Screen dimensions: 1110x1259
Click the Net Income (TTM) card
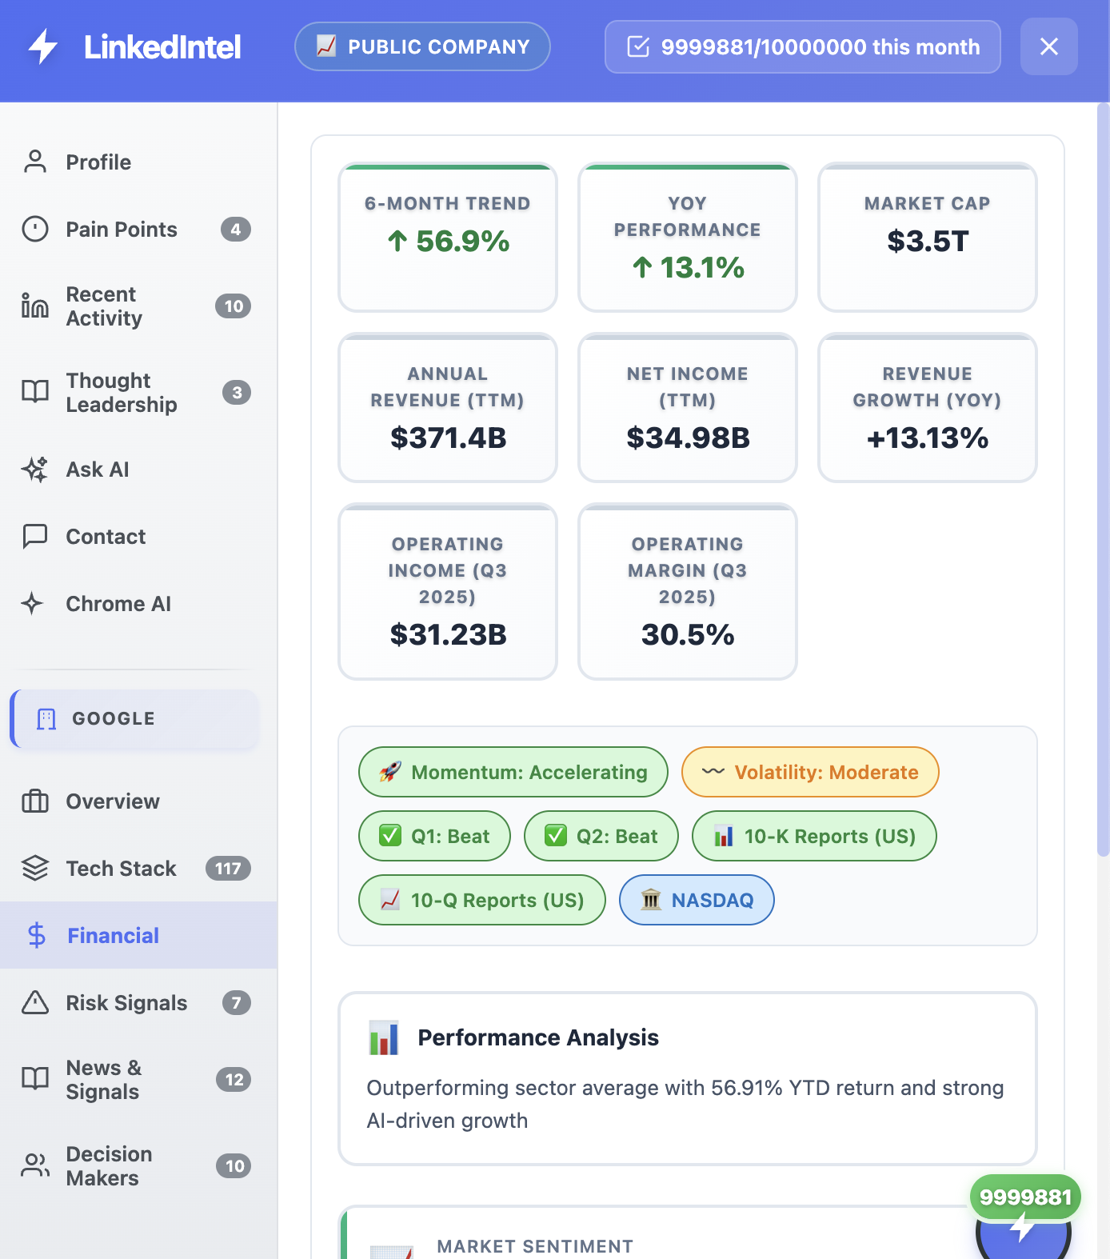click(688, 408)
